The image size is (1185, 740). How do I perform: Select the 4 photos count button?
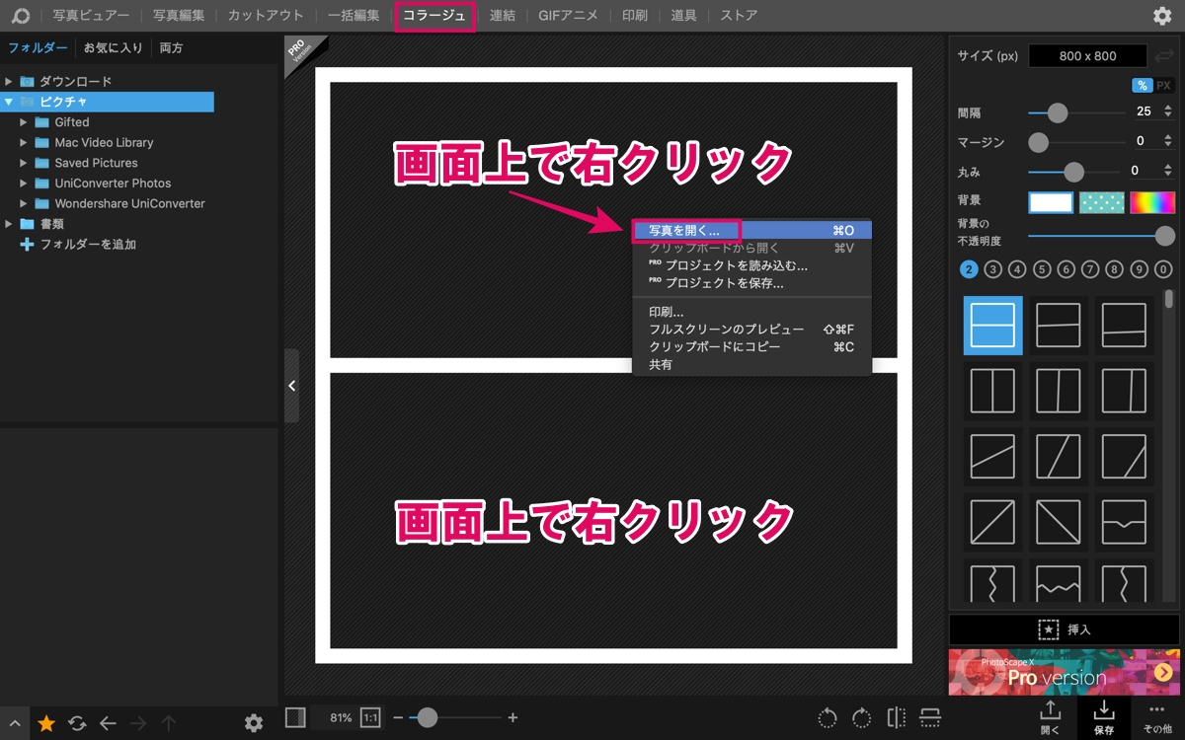[x=1018, y=269]
